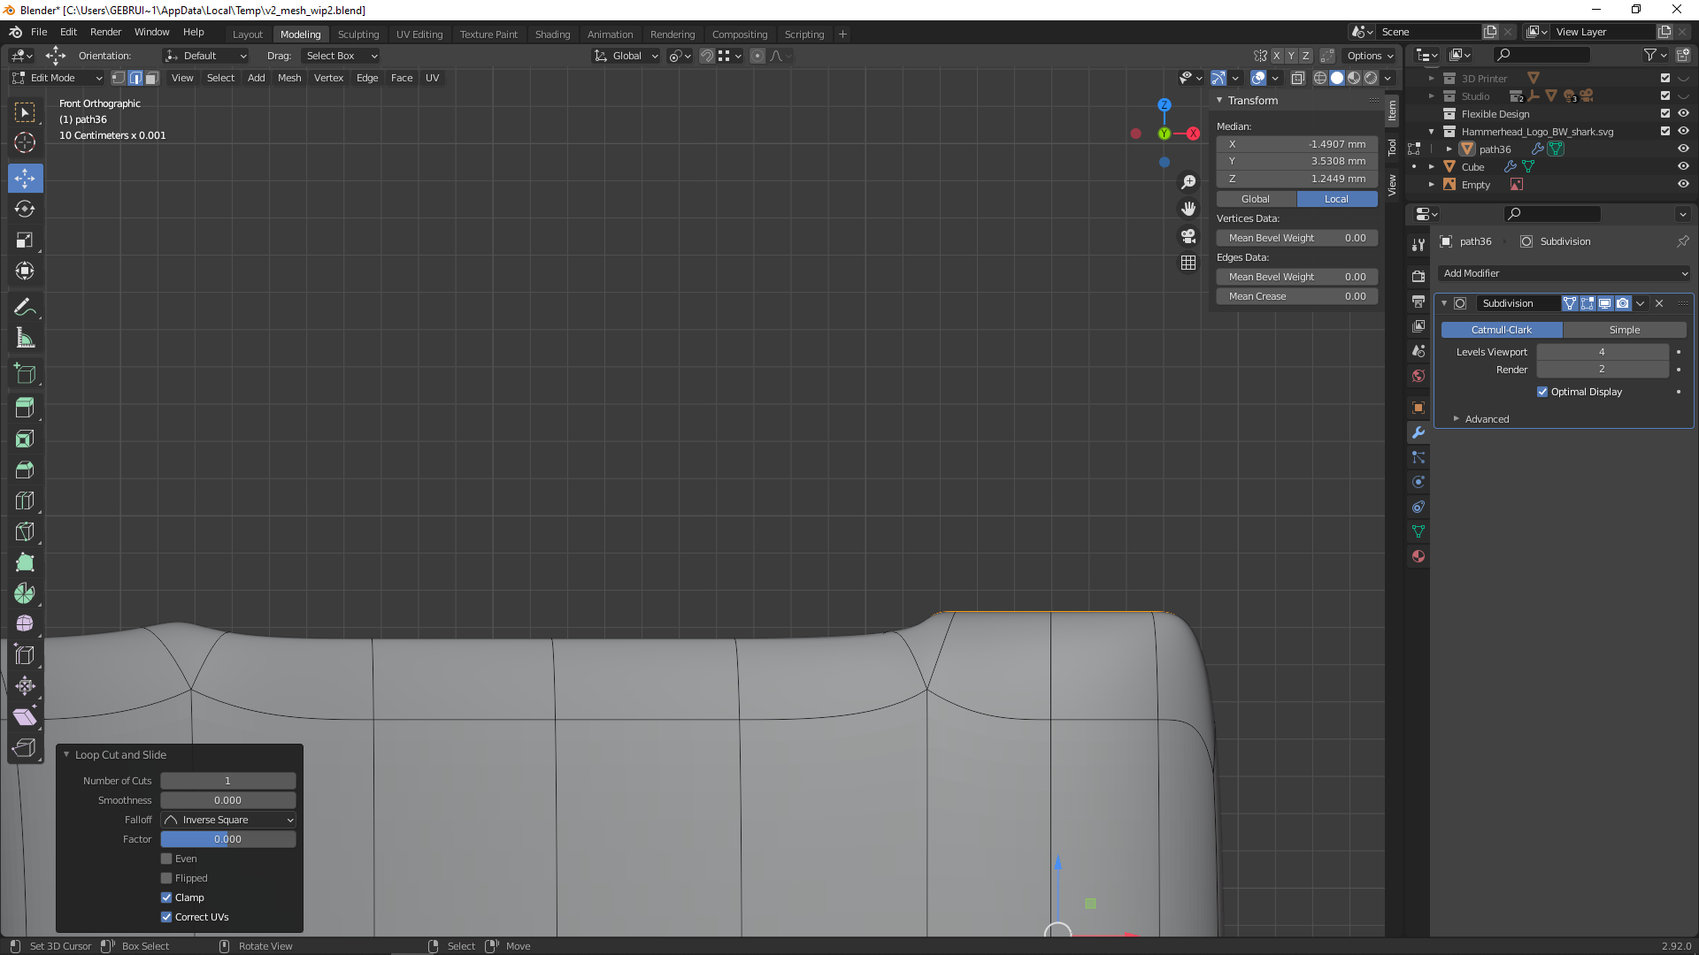The height and width of the screenshot is (955, 1699).
Task: Open the Add Modifier dropdown
Action: [x=1564, y=273]
